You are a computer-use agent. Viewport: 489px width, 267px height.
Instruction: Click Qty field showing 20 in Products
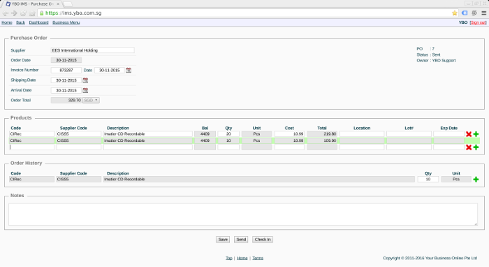[228, 133]
